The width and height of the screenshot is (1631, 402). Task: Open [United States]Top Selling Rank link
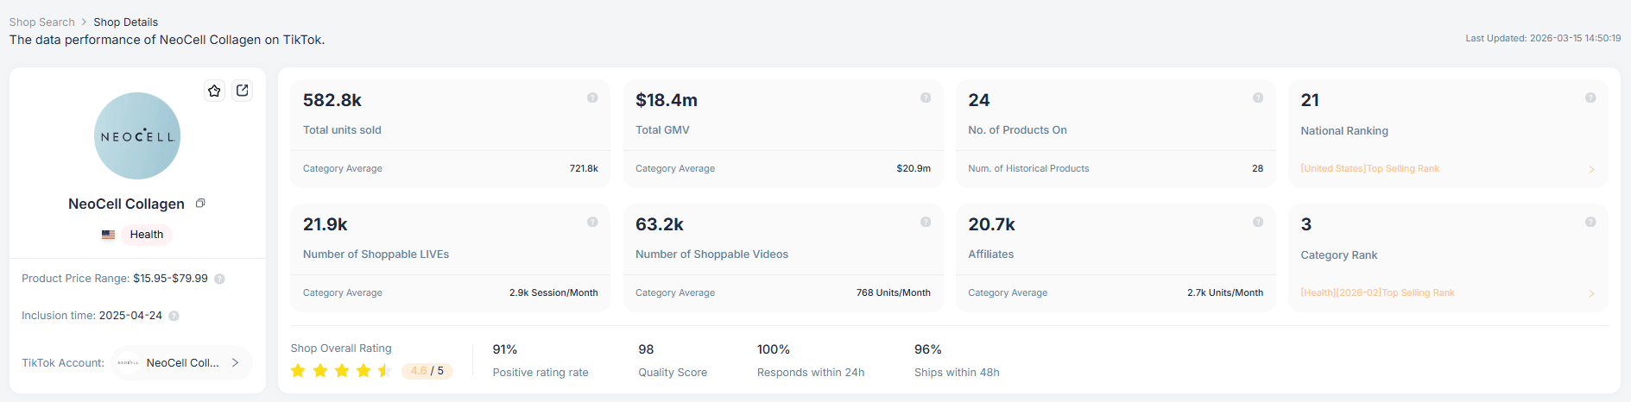[1369, 169]
